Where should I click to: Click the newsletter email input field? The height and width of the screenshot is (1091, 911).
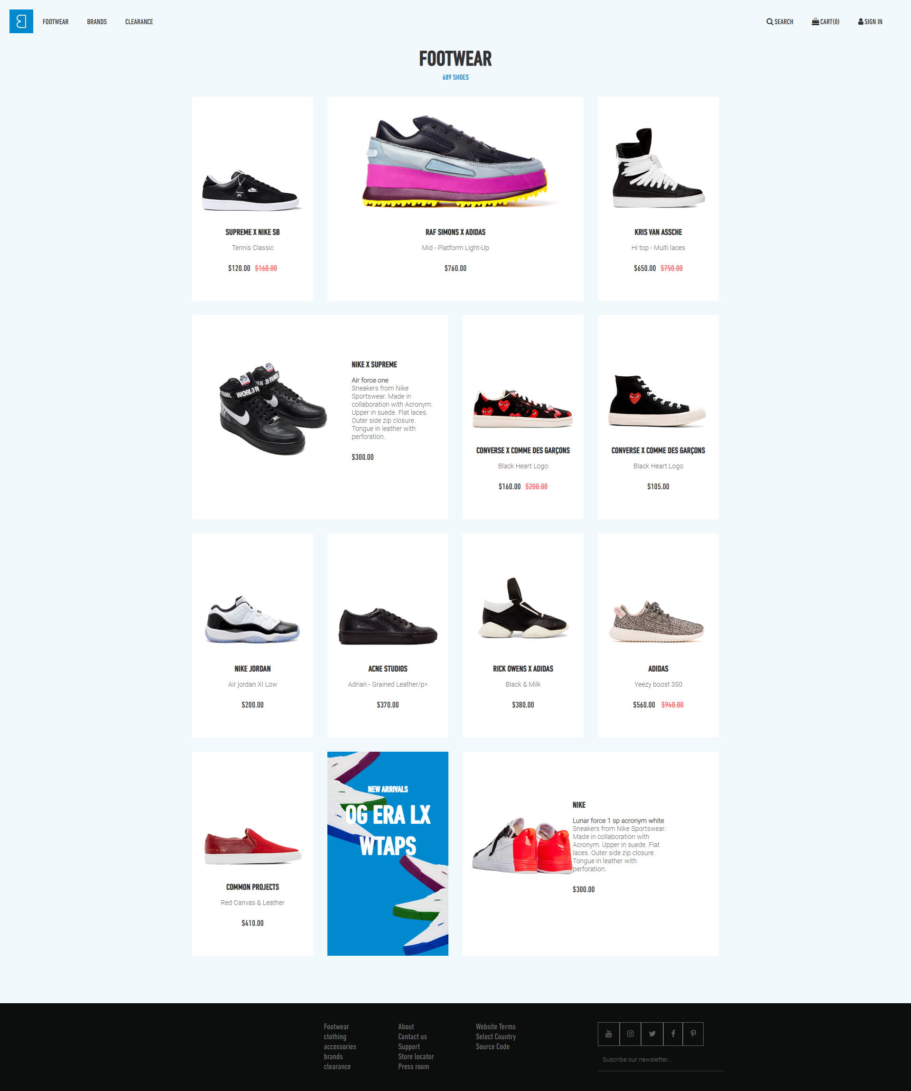(660, 1060)
